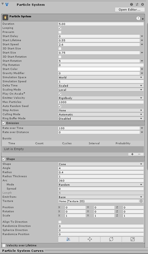Open the Ring Buffer Mode dropdown

point(101,118)
